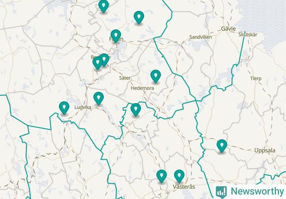Select the Hedemora town label
286x199 pixels.
[142, 88]
